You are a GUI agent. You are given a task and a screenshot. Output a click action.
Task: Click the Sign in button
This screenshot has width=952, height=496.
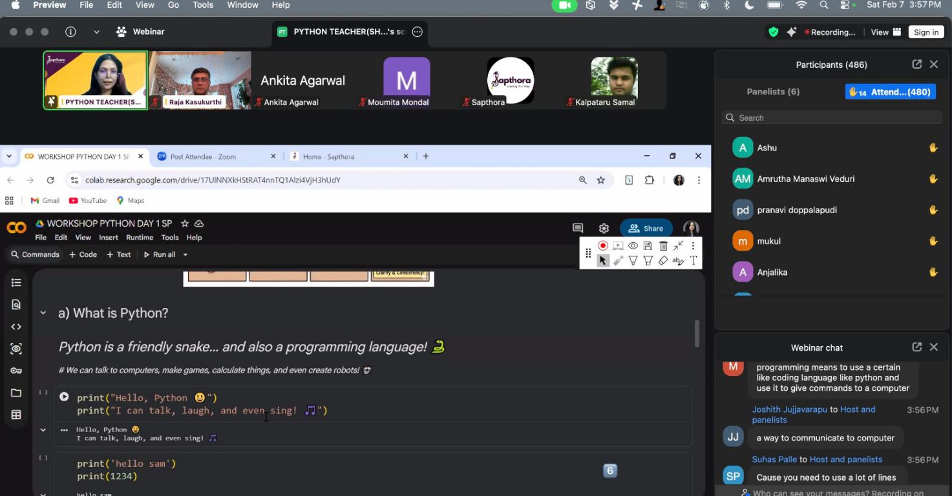926,32
